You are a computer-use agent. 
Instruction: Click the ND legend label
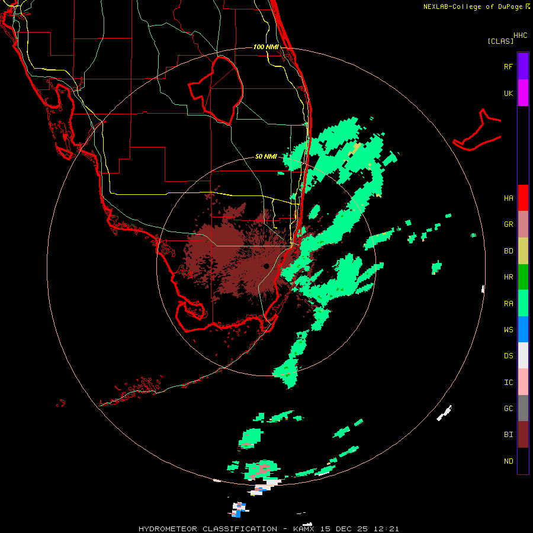[x=508, y=461]
